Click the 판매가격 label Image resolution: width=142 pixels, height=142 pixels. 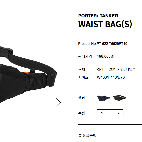click(x=85, y=56)
